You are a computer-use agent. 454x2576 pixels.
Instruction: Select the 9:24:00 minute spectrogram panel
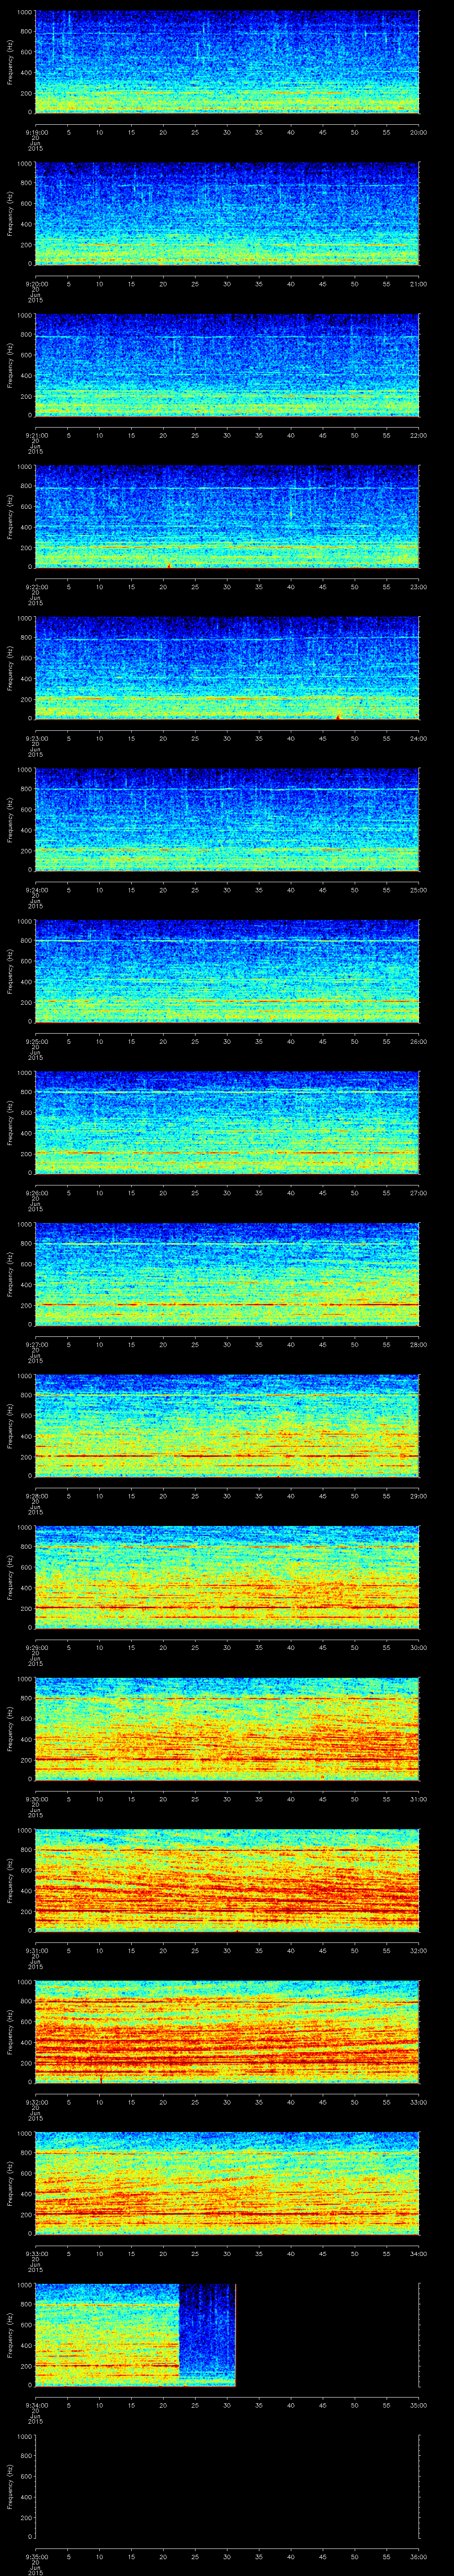(227, 820)
